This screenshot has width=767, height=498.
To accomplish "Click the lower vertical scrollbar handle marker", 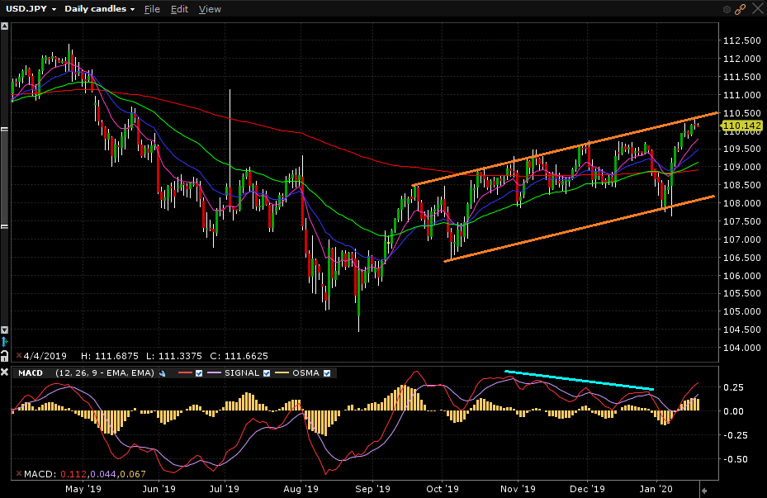I will (x=4, y=226).
